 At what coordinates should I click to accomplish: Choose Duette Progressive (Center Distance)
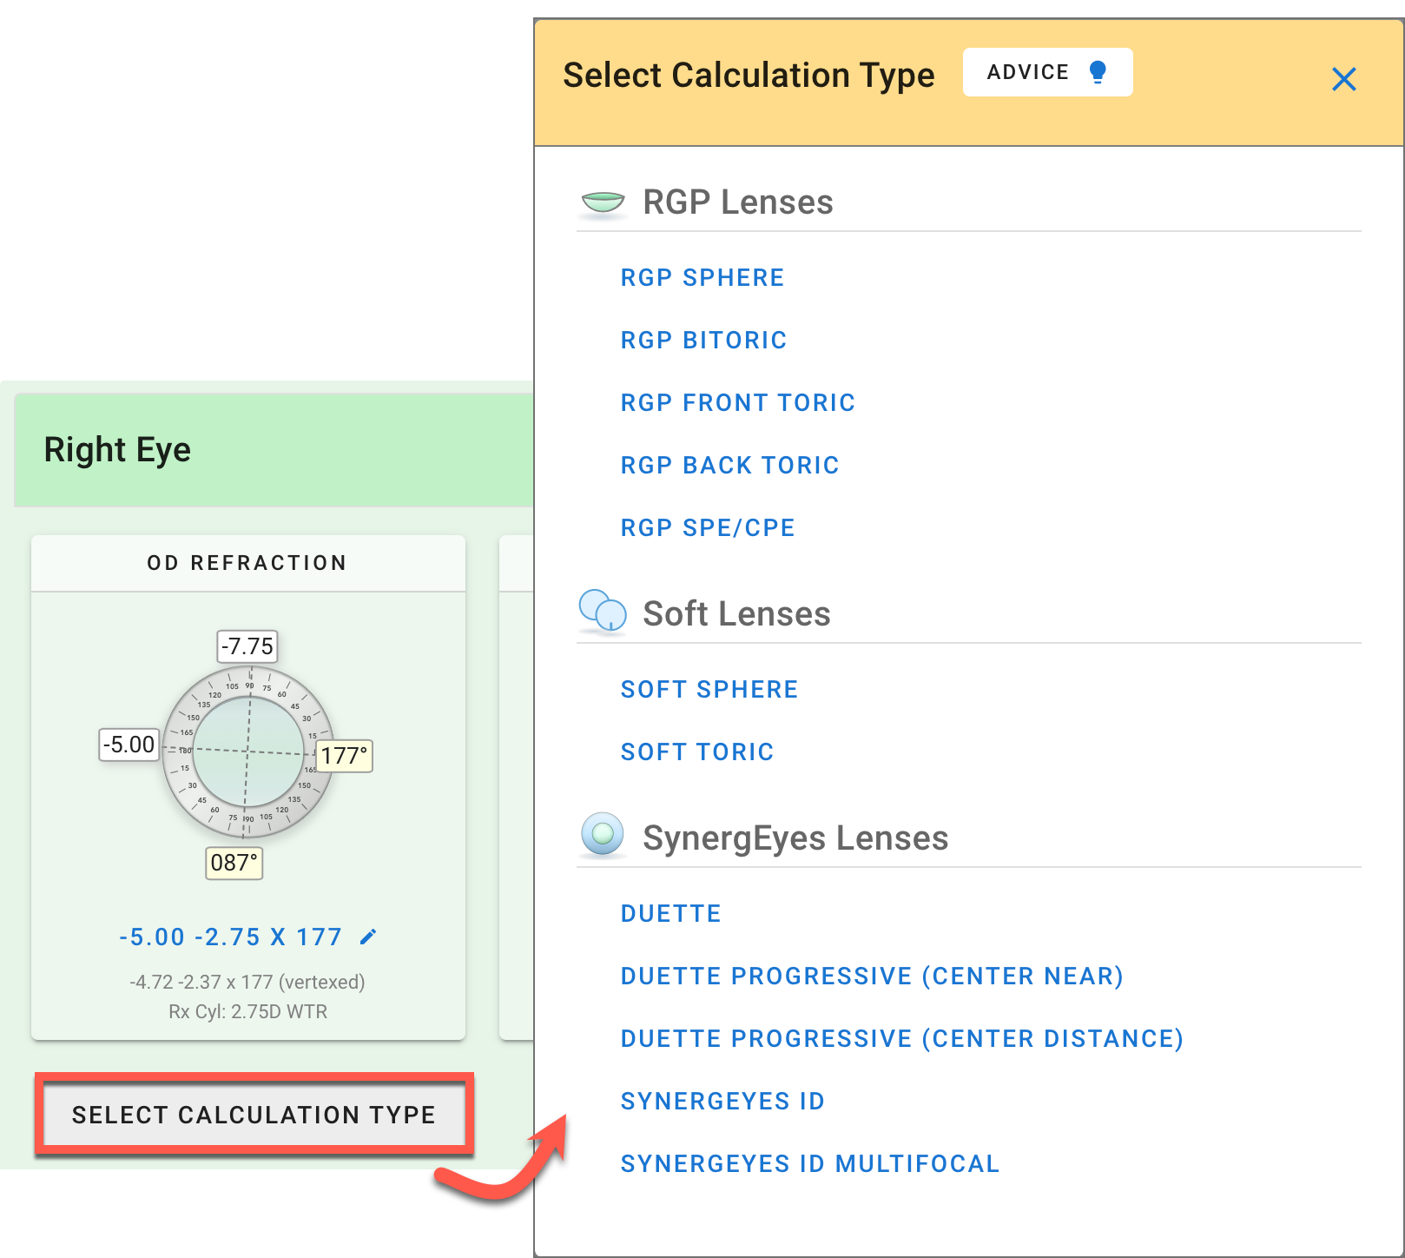(x=901, y=1039)
